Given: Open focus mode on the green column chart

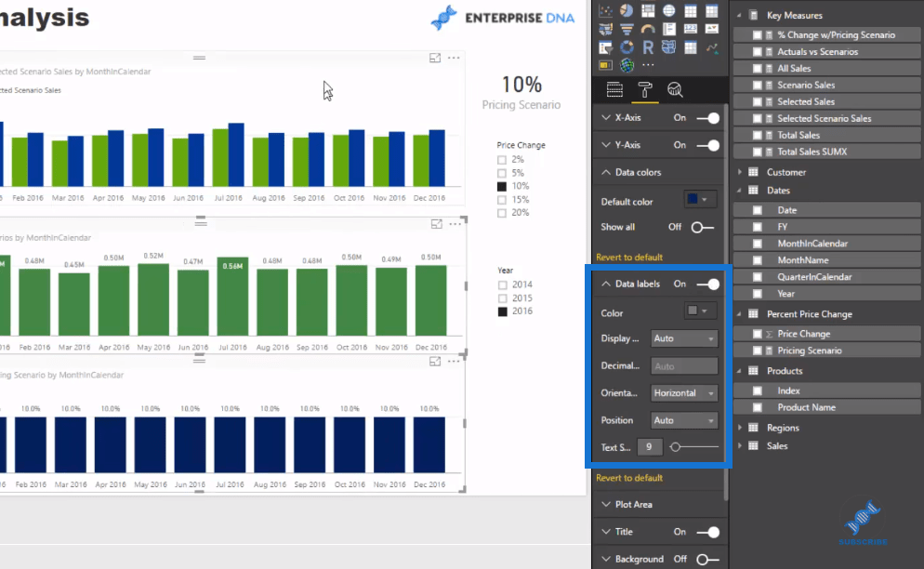Looking at the screenshot, I should (436, 224).
